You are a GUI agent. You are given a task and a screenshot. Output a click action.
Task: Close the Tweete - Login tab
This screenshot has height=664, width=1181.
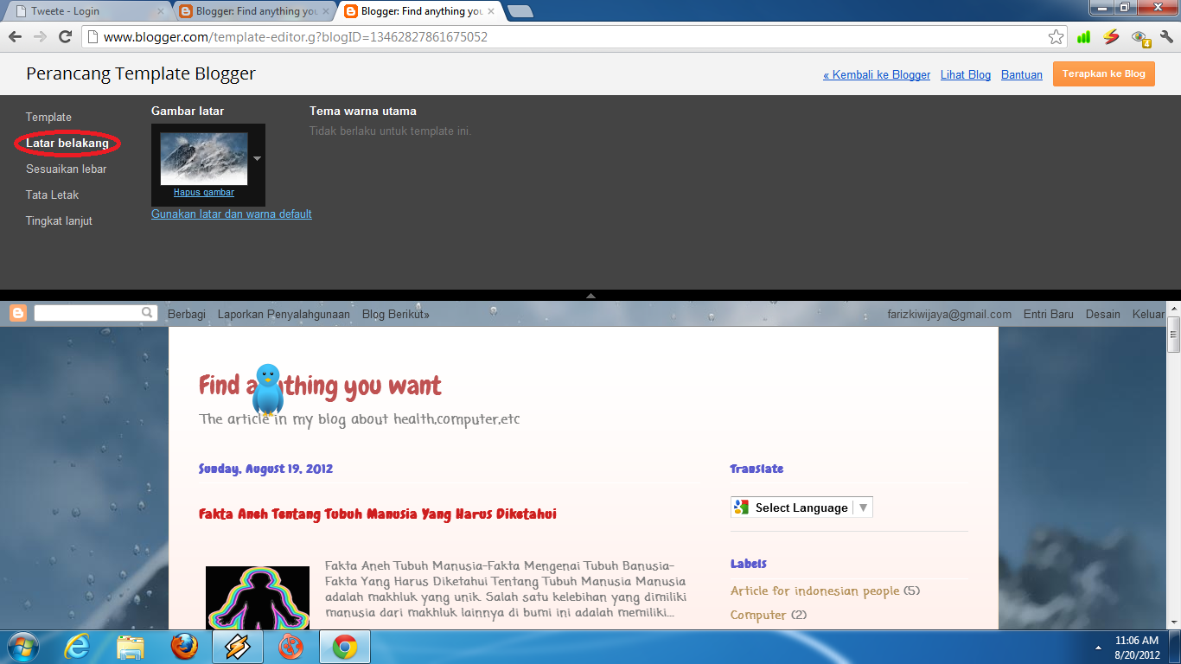(x=160, y=11)
